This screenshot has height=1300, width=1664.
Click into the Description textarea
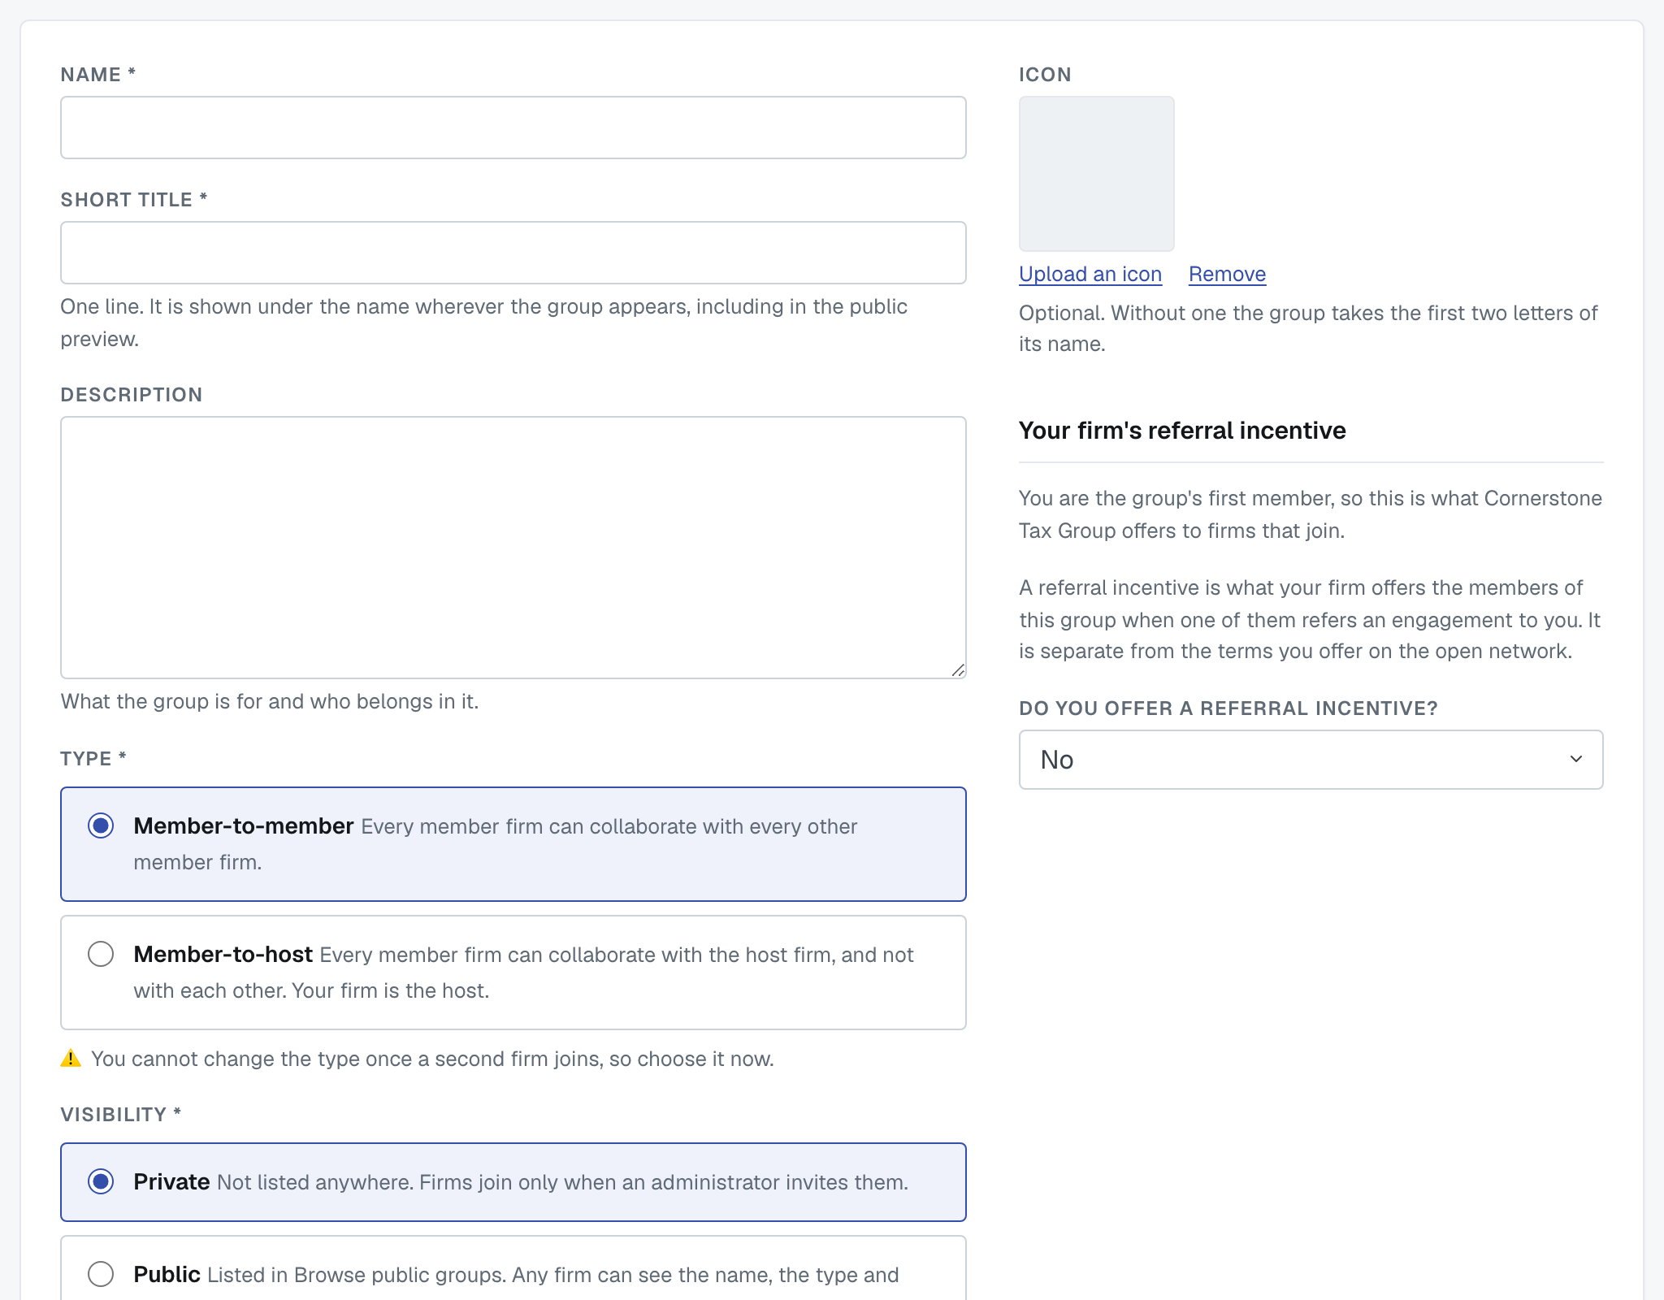pos(513,548)
